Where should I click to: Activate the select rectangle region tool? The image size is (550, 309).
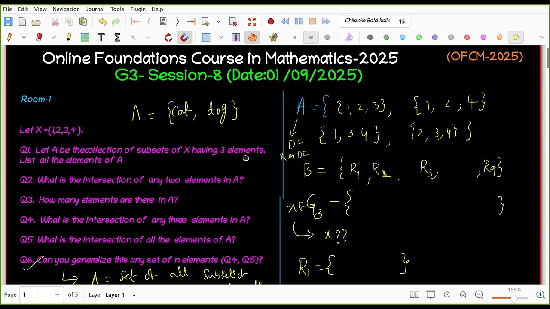(x=206, y=38)
